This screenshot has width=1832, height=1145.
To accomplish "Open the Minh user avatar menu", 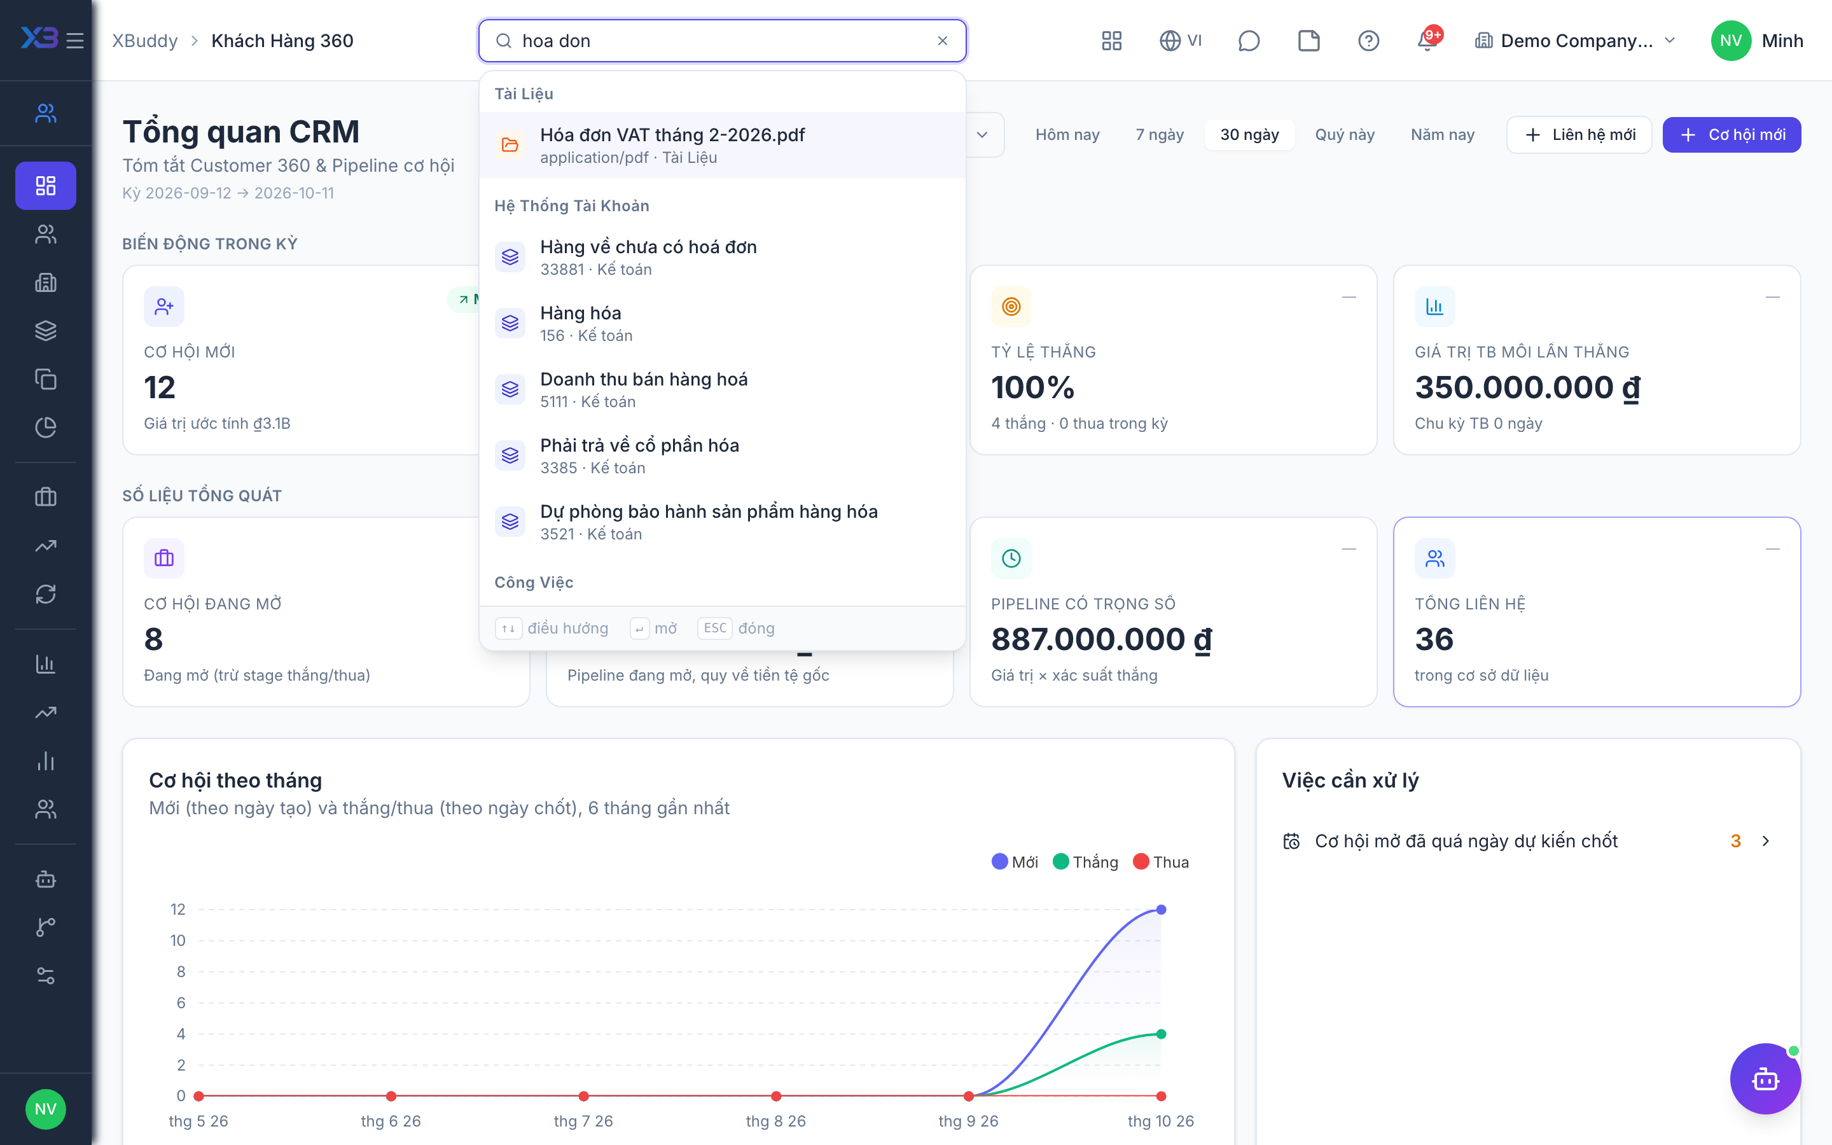I will (x=1756, y=41).
